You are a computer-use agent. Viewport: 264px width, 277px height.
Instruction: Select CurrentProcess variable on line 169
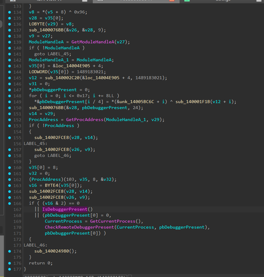coord(64,221)
